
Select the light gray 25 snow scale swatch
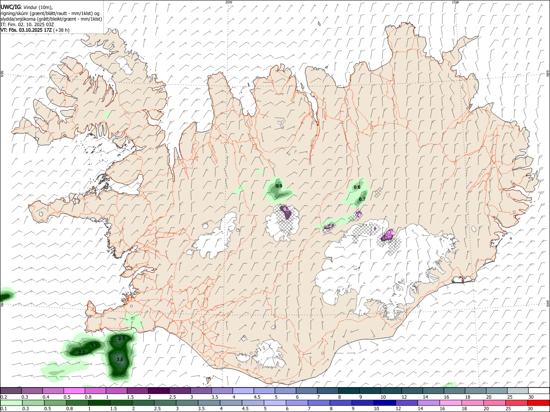518,391
